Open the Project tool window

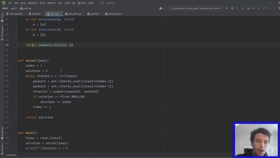tap(2, 18)
